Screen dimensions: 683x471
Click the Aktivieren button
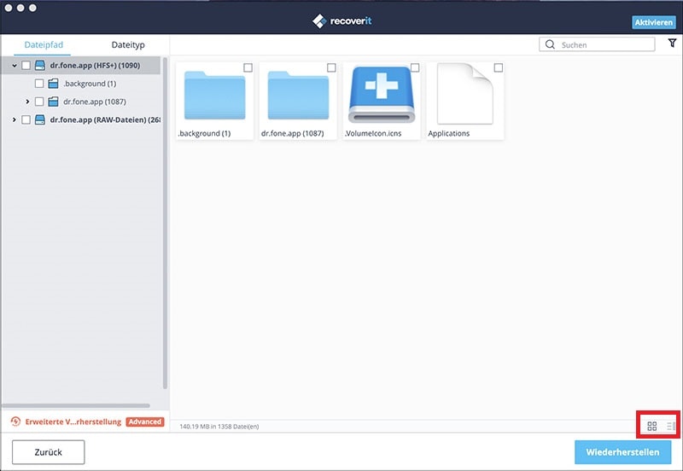653,22
